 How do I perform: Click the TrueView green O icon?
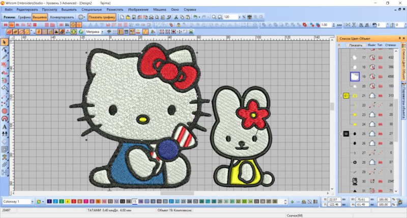click(73, 32)
